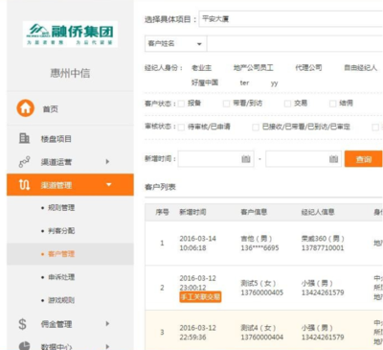383x350 pixels.
Task: Check the 交易 checkbox
Action: pos(287,104)
